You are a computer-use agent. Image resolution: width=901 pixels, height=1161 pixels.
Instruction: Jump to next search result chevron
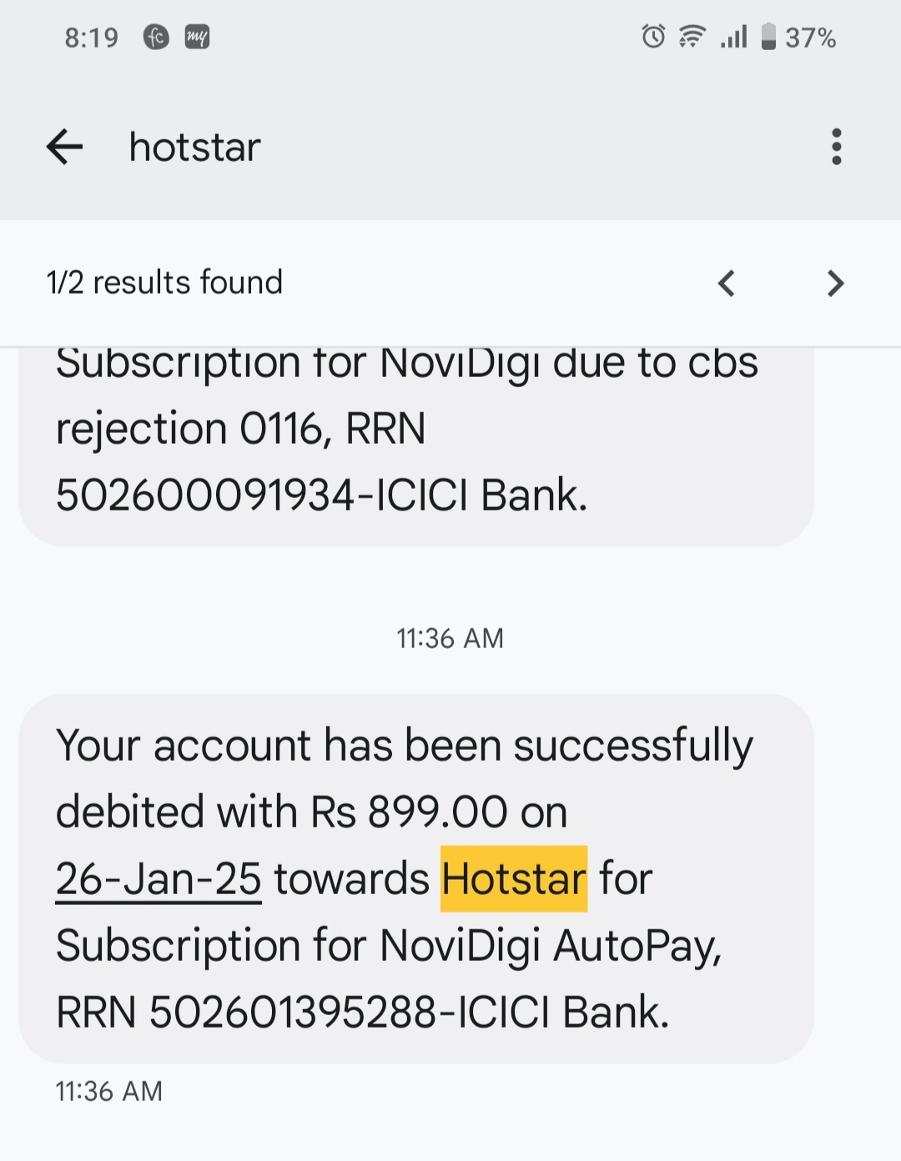(835, 284)
